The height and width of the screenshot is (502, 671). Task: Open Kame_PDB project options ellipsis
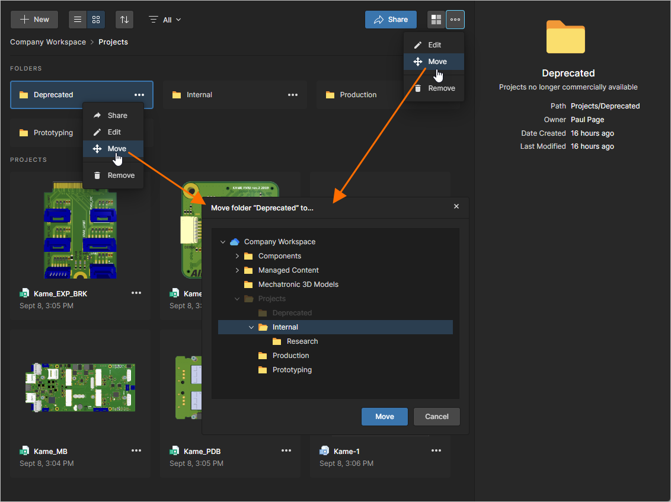point(286,450)
